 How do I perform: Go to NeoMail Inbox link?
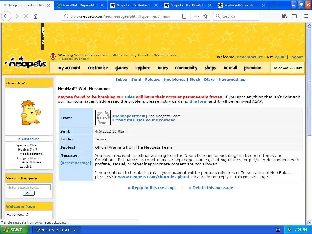coord(122,80)
